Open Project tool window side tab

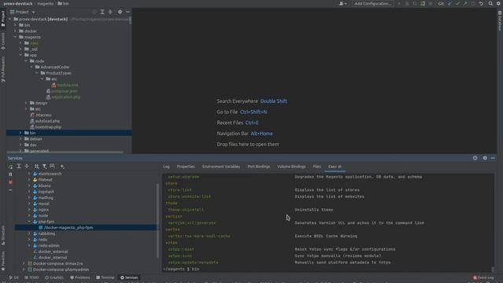coord(3,19)
